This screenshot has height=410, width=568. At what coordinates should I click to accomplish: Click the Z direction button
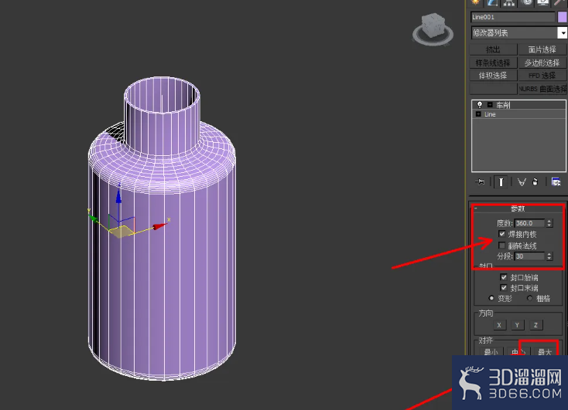point(535,324)
